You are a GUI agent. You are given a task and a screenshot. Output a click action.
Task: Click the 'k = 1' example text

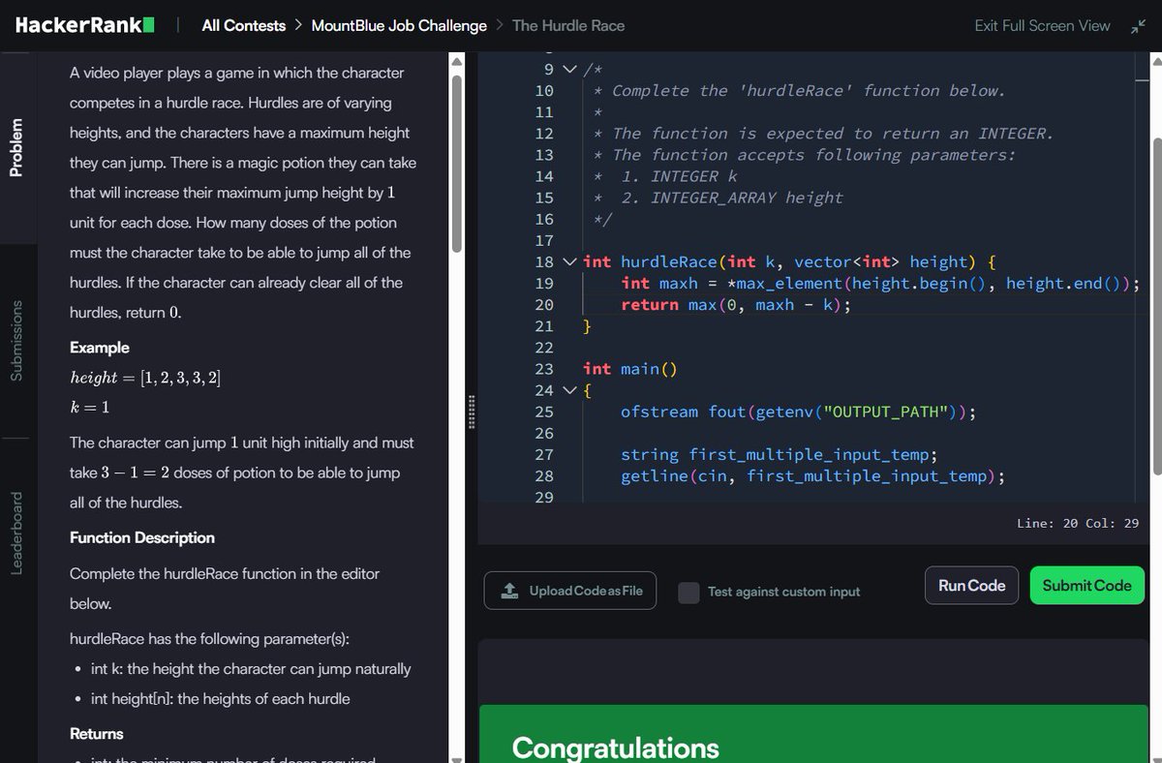pos(89,408)
